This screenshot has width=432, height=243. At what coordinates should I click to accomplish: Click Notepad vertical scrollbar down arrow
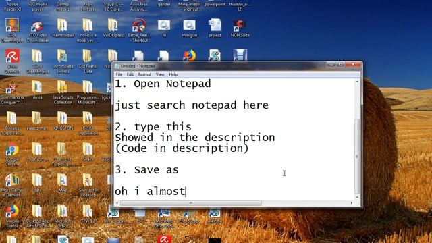(357, 198)
